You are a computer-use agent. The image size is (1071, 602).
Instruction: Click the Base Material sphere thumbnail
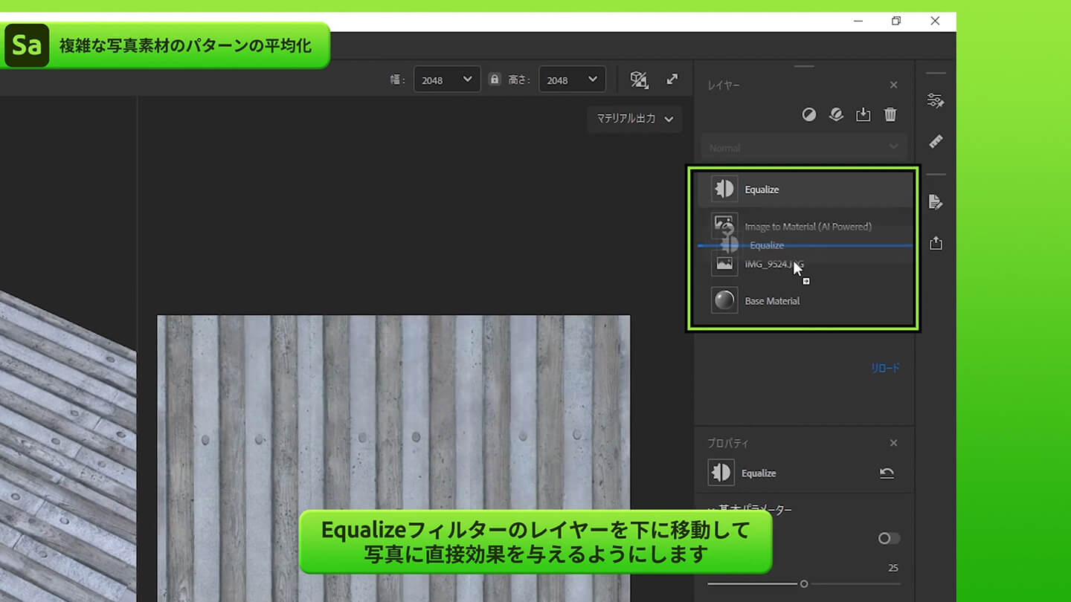point(724,300)
